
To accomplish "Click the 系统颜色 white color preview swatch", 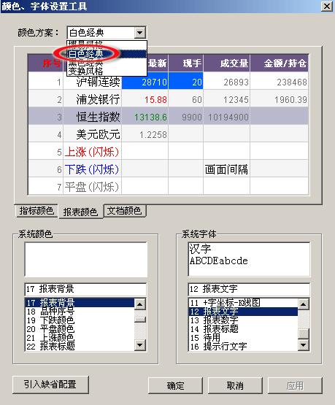I will coord(85,259).
